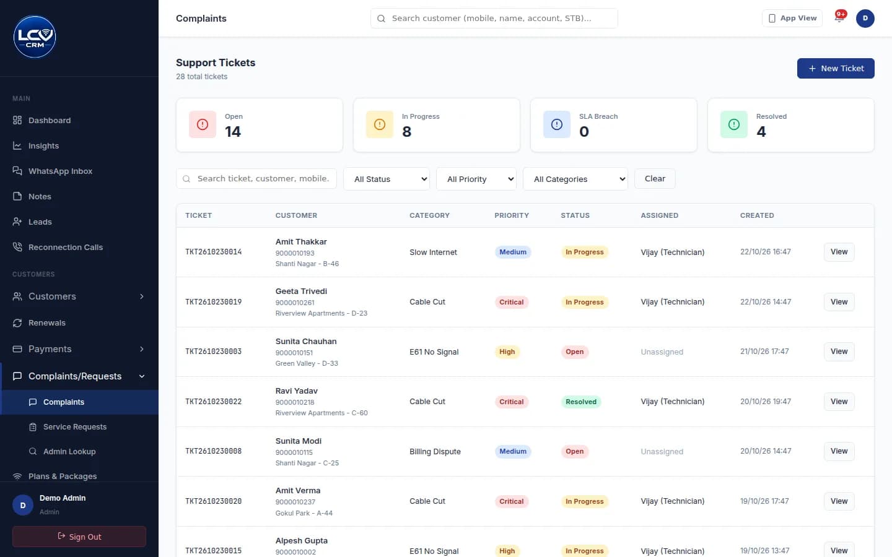View Geeta Trivedi's ticket
This screenshot has height=557, width=892.
click(839, 302)
